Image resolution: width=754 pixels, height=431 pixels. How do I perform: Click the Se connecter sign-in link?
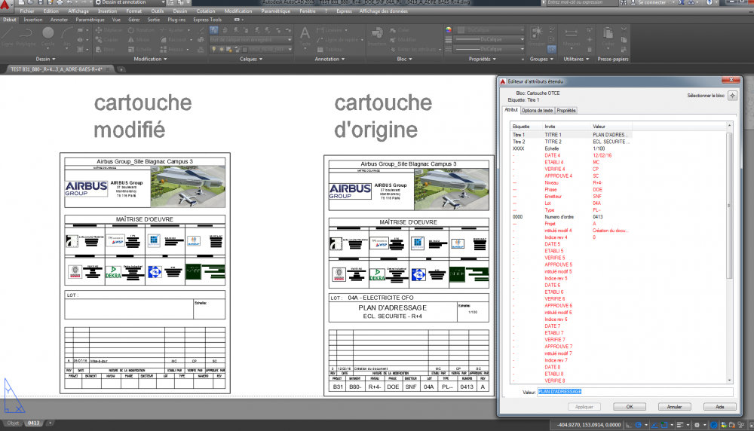(x=652, y=3)
